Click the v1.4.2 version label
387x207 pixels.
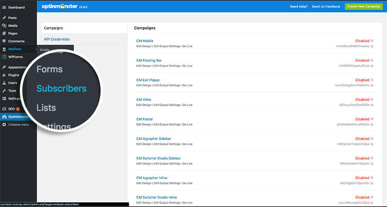point(83,7)
